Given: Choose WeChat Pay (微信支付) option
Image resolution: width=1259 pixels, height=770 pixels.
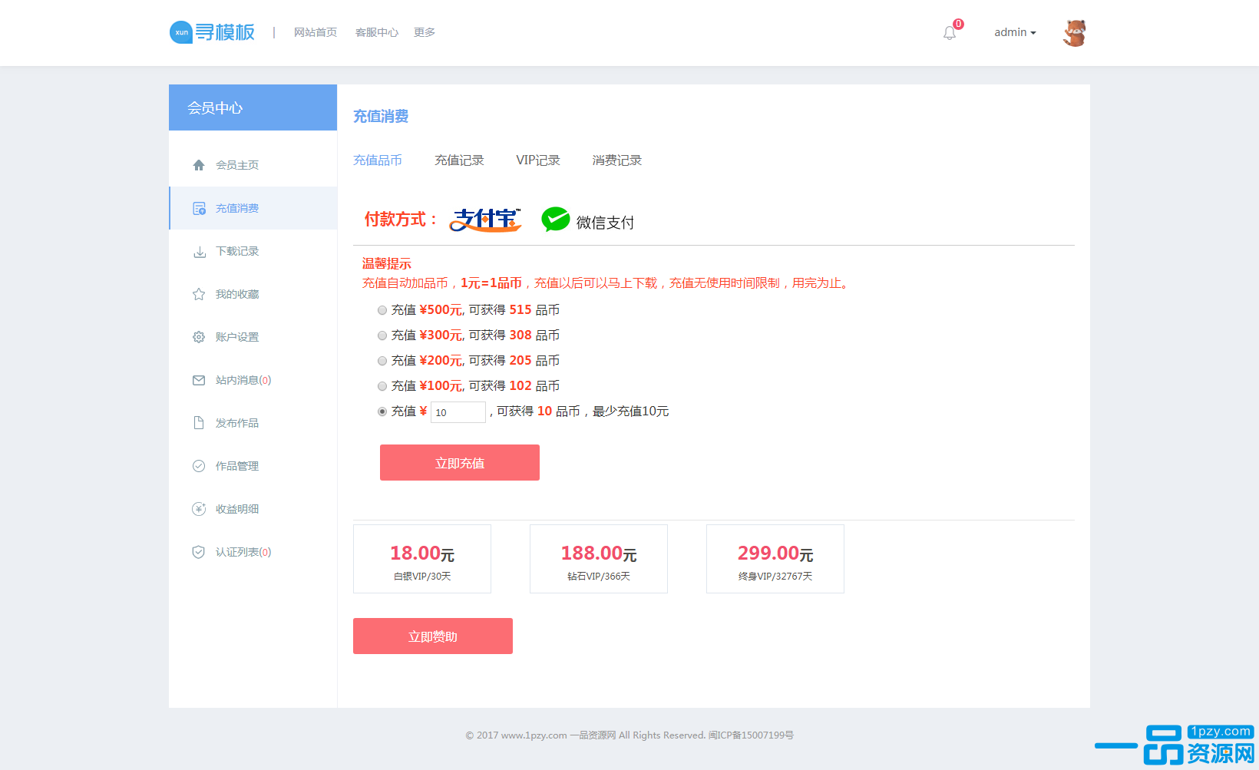Looking at the screenshot, I should [x=588, y=221].
